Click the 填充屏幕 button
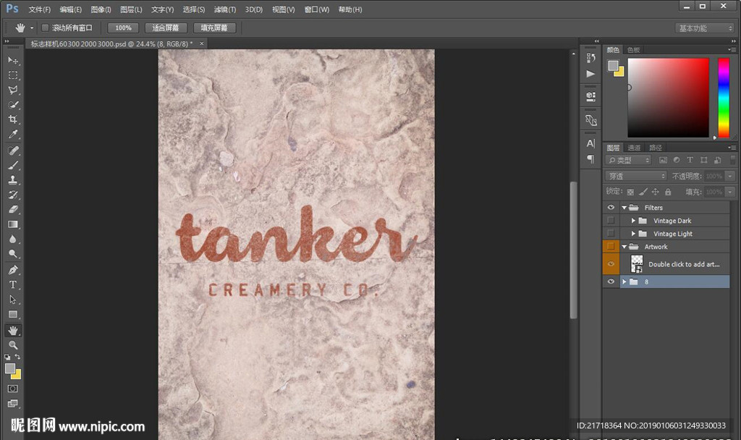741x440 pixels. (x=214, y=27)
